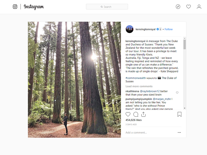
Task: Open the activity heart icon in header
Action: point(189,7)
